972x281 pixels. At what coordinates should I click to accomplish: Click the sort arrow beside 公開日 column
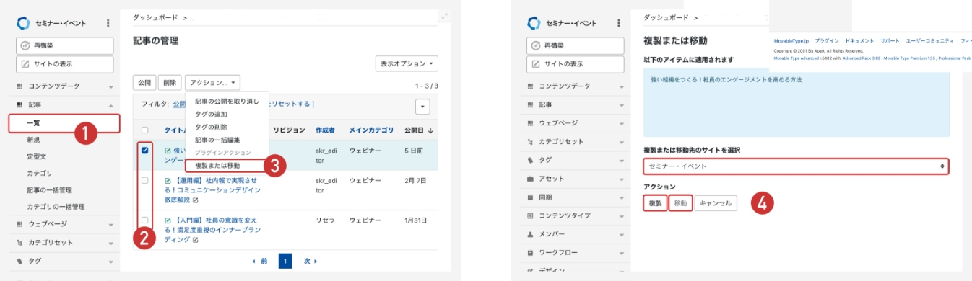[431, 130]
